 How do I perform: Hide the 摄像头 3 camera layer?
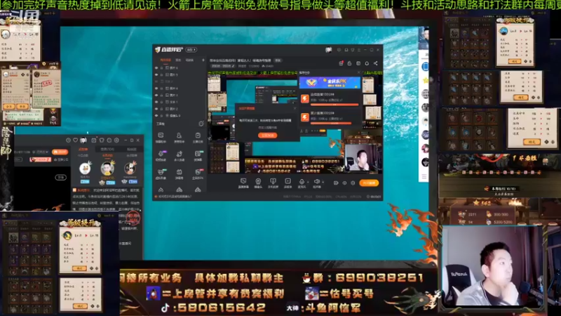(156, 115)
